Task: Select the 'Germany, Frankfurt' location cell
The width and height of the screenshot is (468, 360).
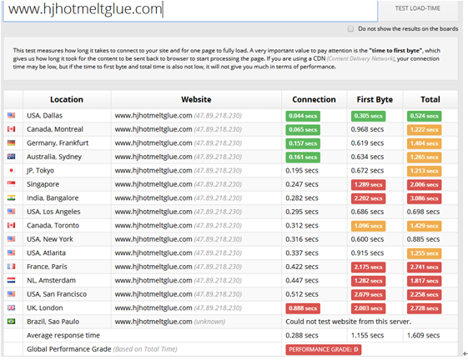Action: click(67, 142)
